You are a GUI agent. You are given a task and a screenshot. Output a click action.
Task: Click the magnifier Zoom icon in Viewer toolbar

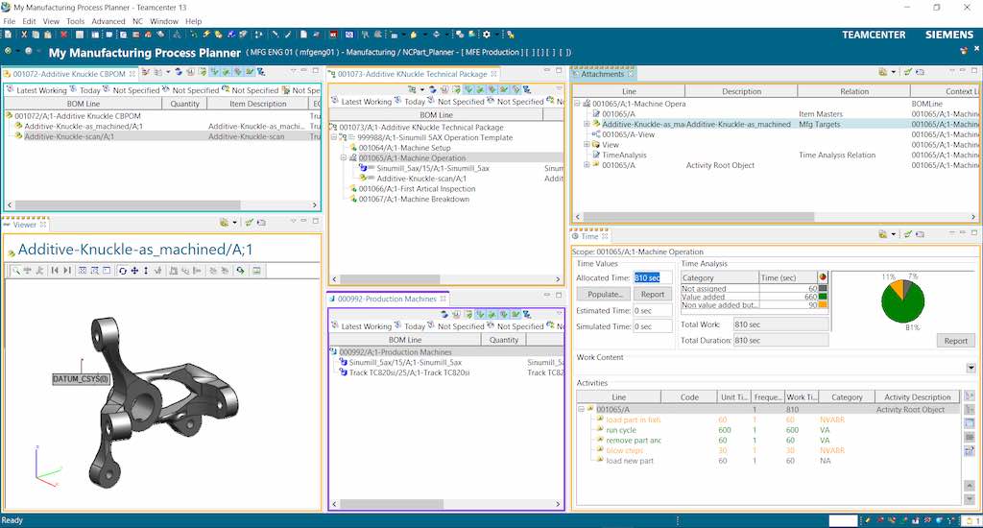15,271
